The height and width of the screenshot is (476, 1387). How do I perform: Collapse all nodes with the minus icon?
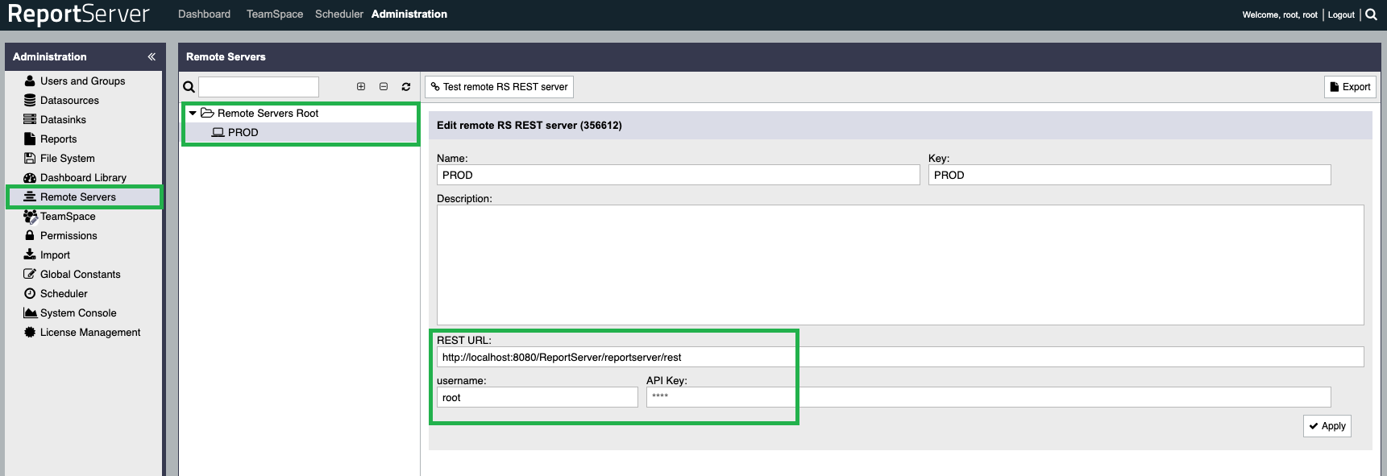click(384, 86)
